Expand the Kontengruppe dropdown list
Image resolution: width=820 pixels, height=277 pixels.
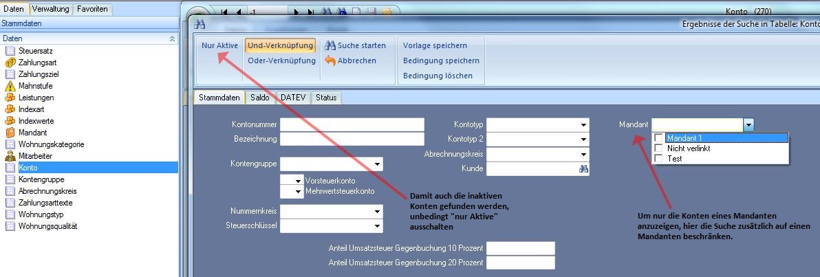pos(378,164)
